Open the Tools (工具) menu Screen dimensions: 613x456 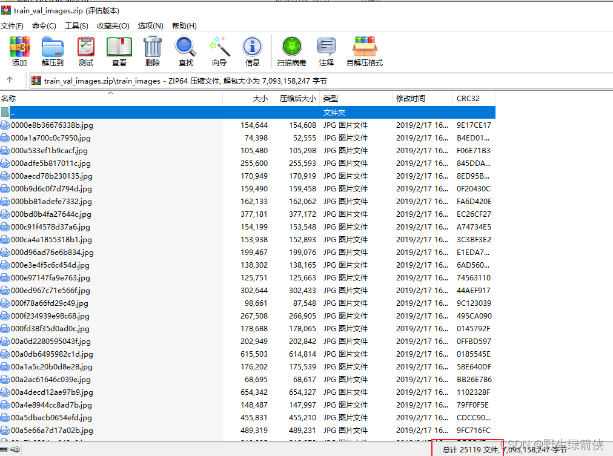click(76, 26)
